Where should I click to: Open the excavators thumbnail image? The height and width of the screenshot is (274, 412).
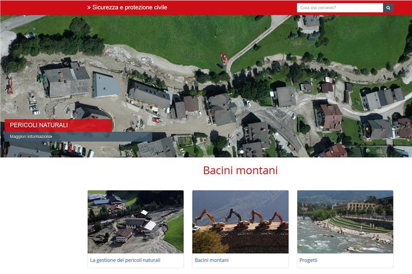pyautogui.click(x=240, y=222)
